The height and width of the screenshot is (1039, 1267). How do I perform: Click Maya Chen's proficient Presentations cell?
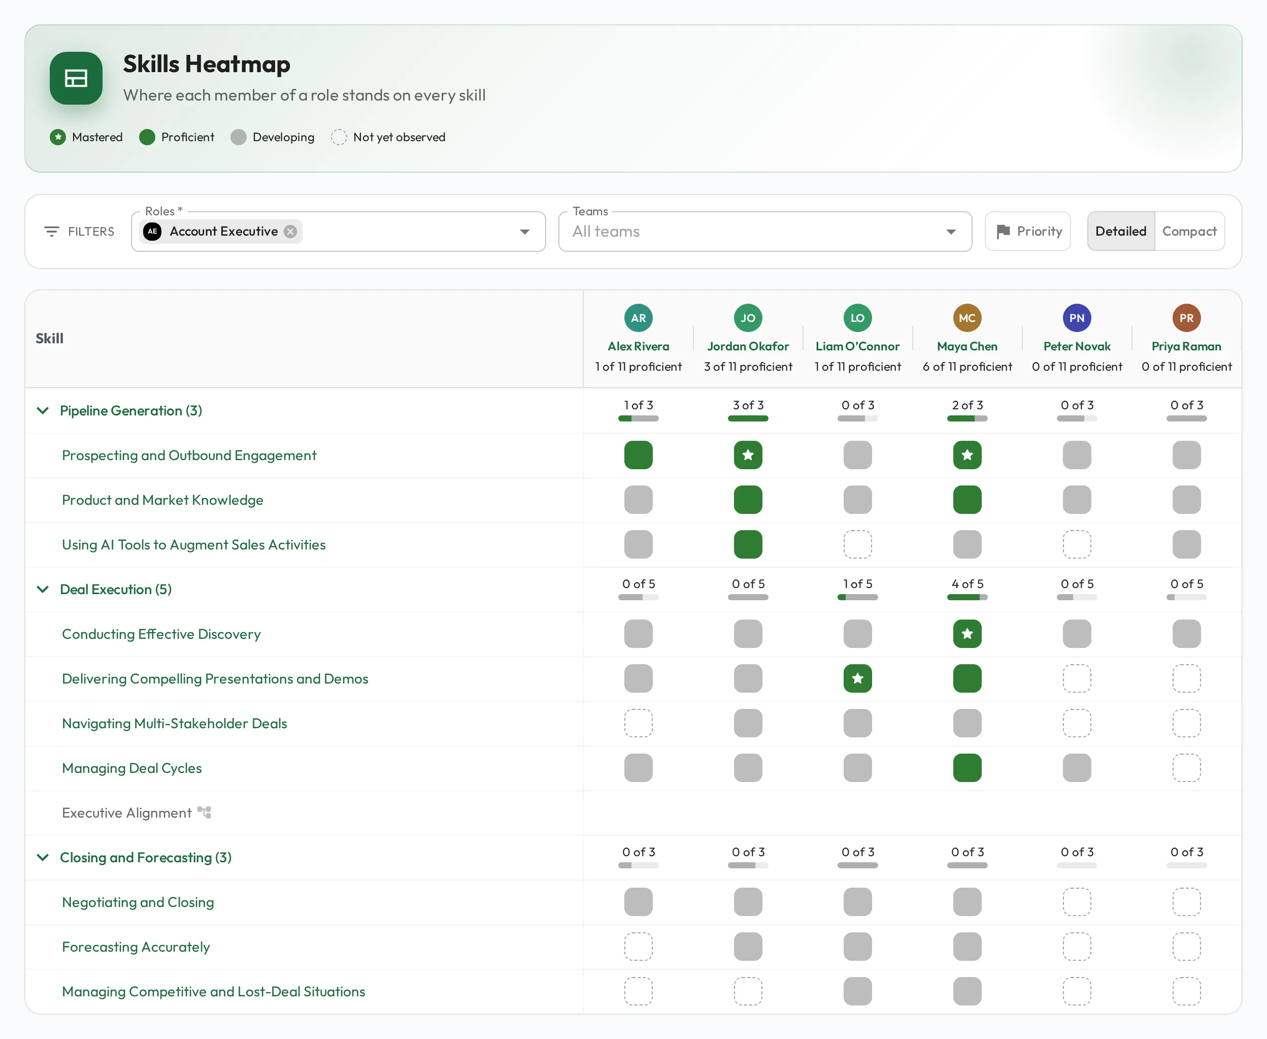tap(968, 678)
